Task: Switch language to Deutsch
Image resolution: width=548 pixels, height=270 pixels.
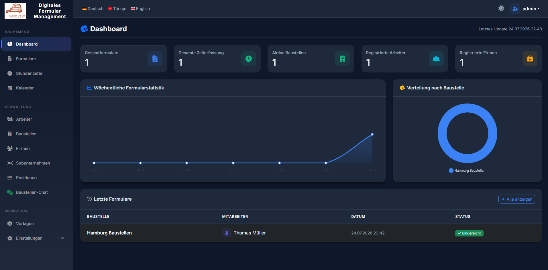Action: coord(93,9)
